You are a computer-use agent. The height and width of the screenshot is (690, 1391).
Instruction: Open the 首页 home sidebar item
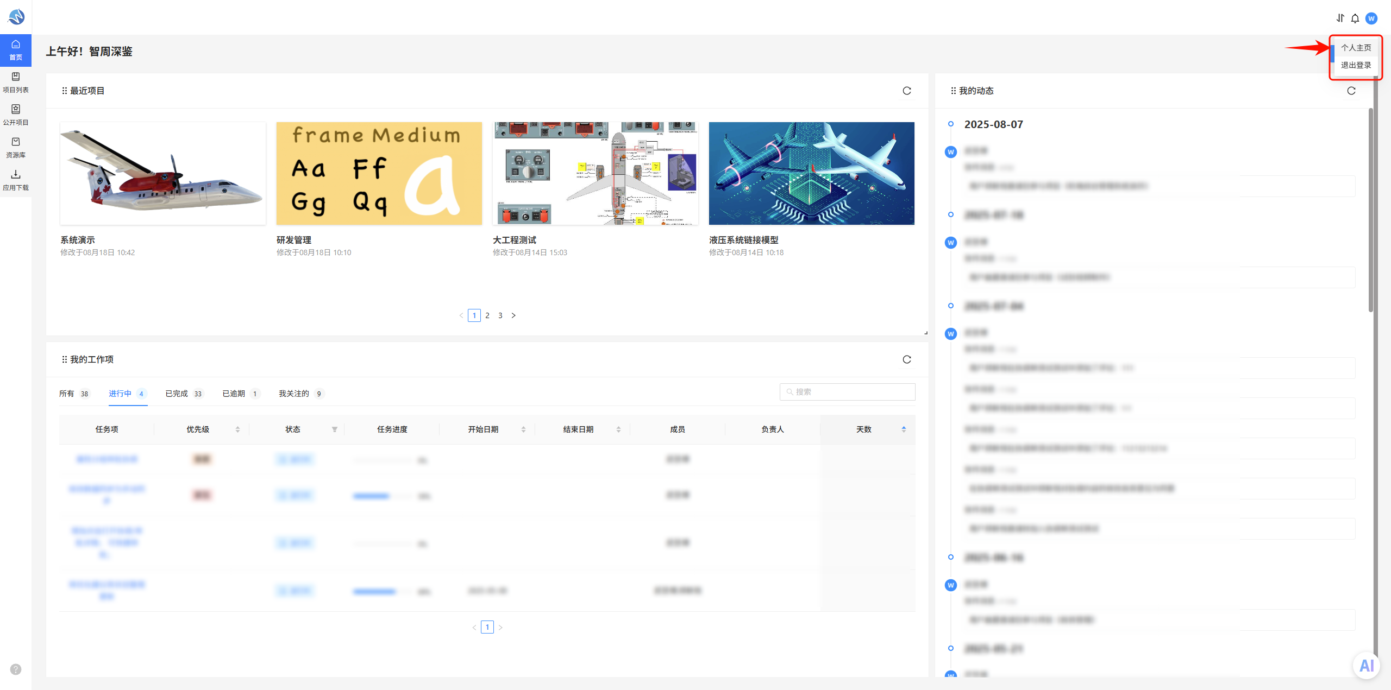coord(16,50)
